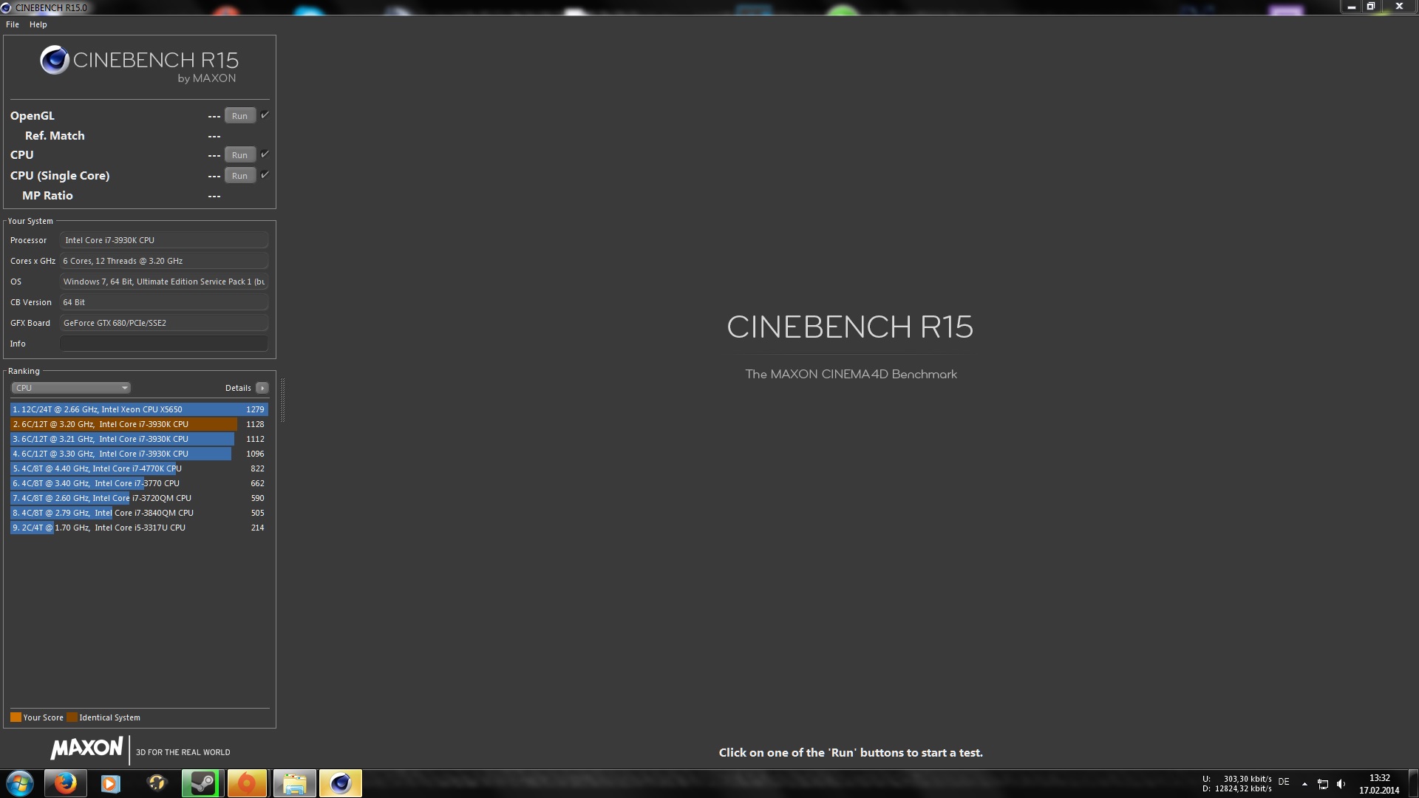Open the File menu
1419x798 pixels.
click(x=13, y=24)
